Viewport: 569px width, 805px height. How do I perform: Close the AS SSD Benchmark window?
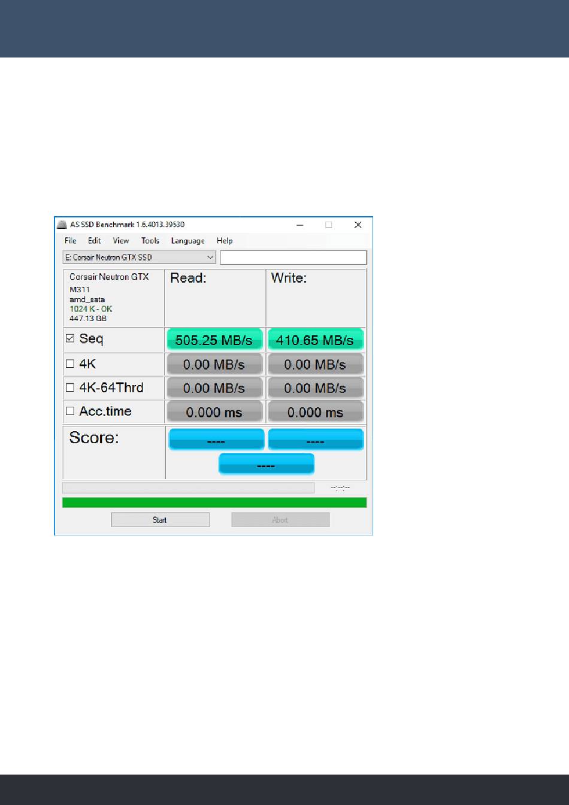[358, 225]
